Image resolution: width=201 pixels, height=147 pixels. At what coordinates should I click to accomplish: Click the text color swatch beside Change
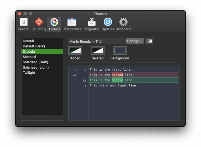click(150, 41)
